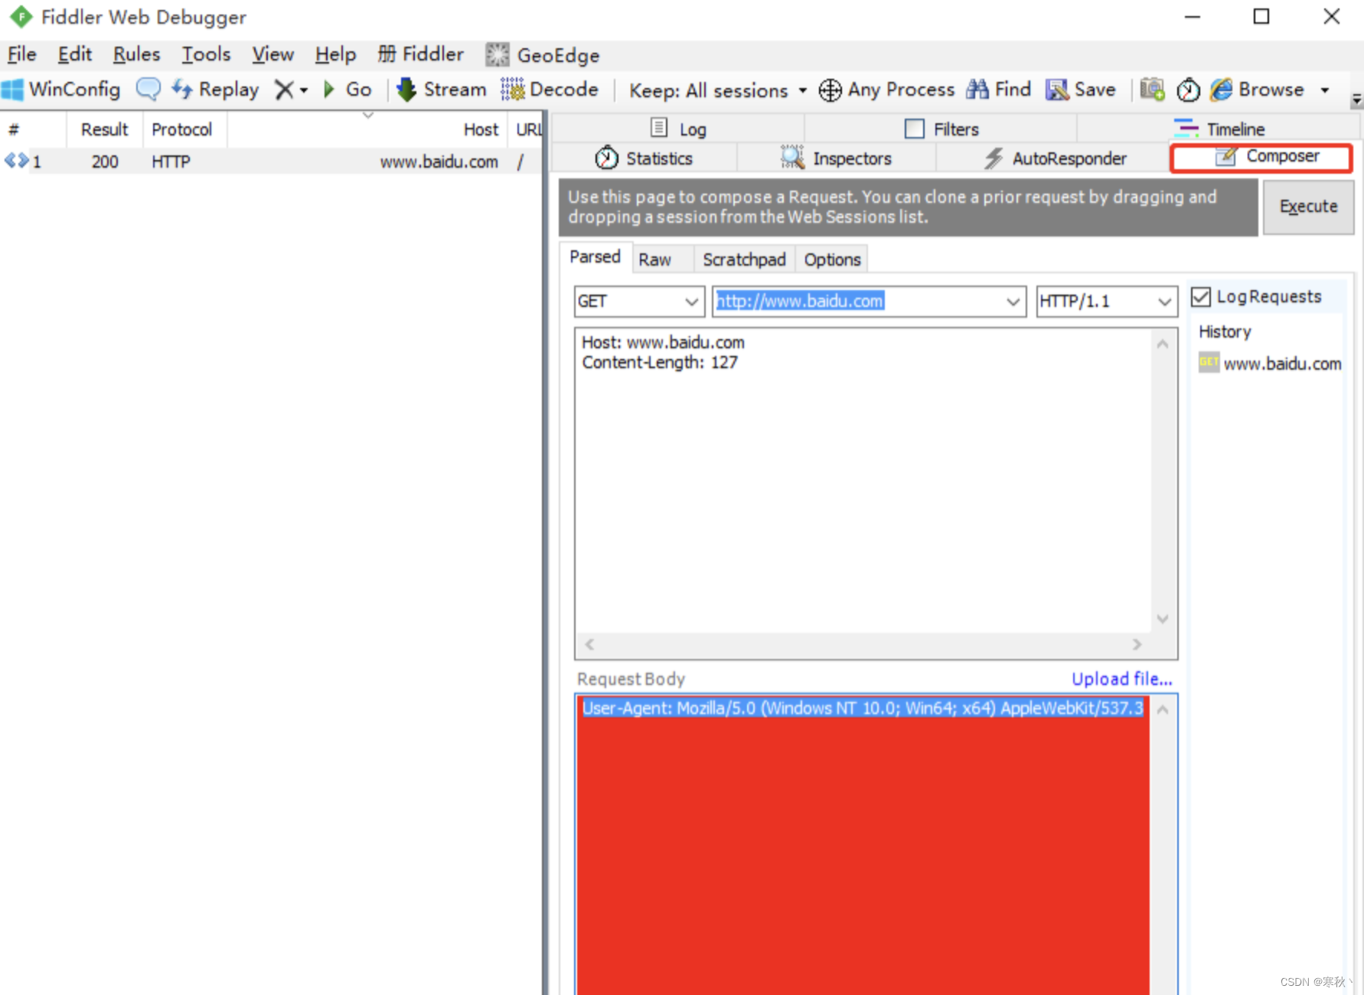Save sessions with the Save icon
Image resolution: width=1364 pixels, height=995 pixels.
click(1080, 90)
